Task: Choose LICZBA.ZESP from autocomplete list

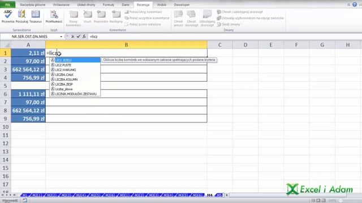Action: [x=75, y=84]
